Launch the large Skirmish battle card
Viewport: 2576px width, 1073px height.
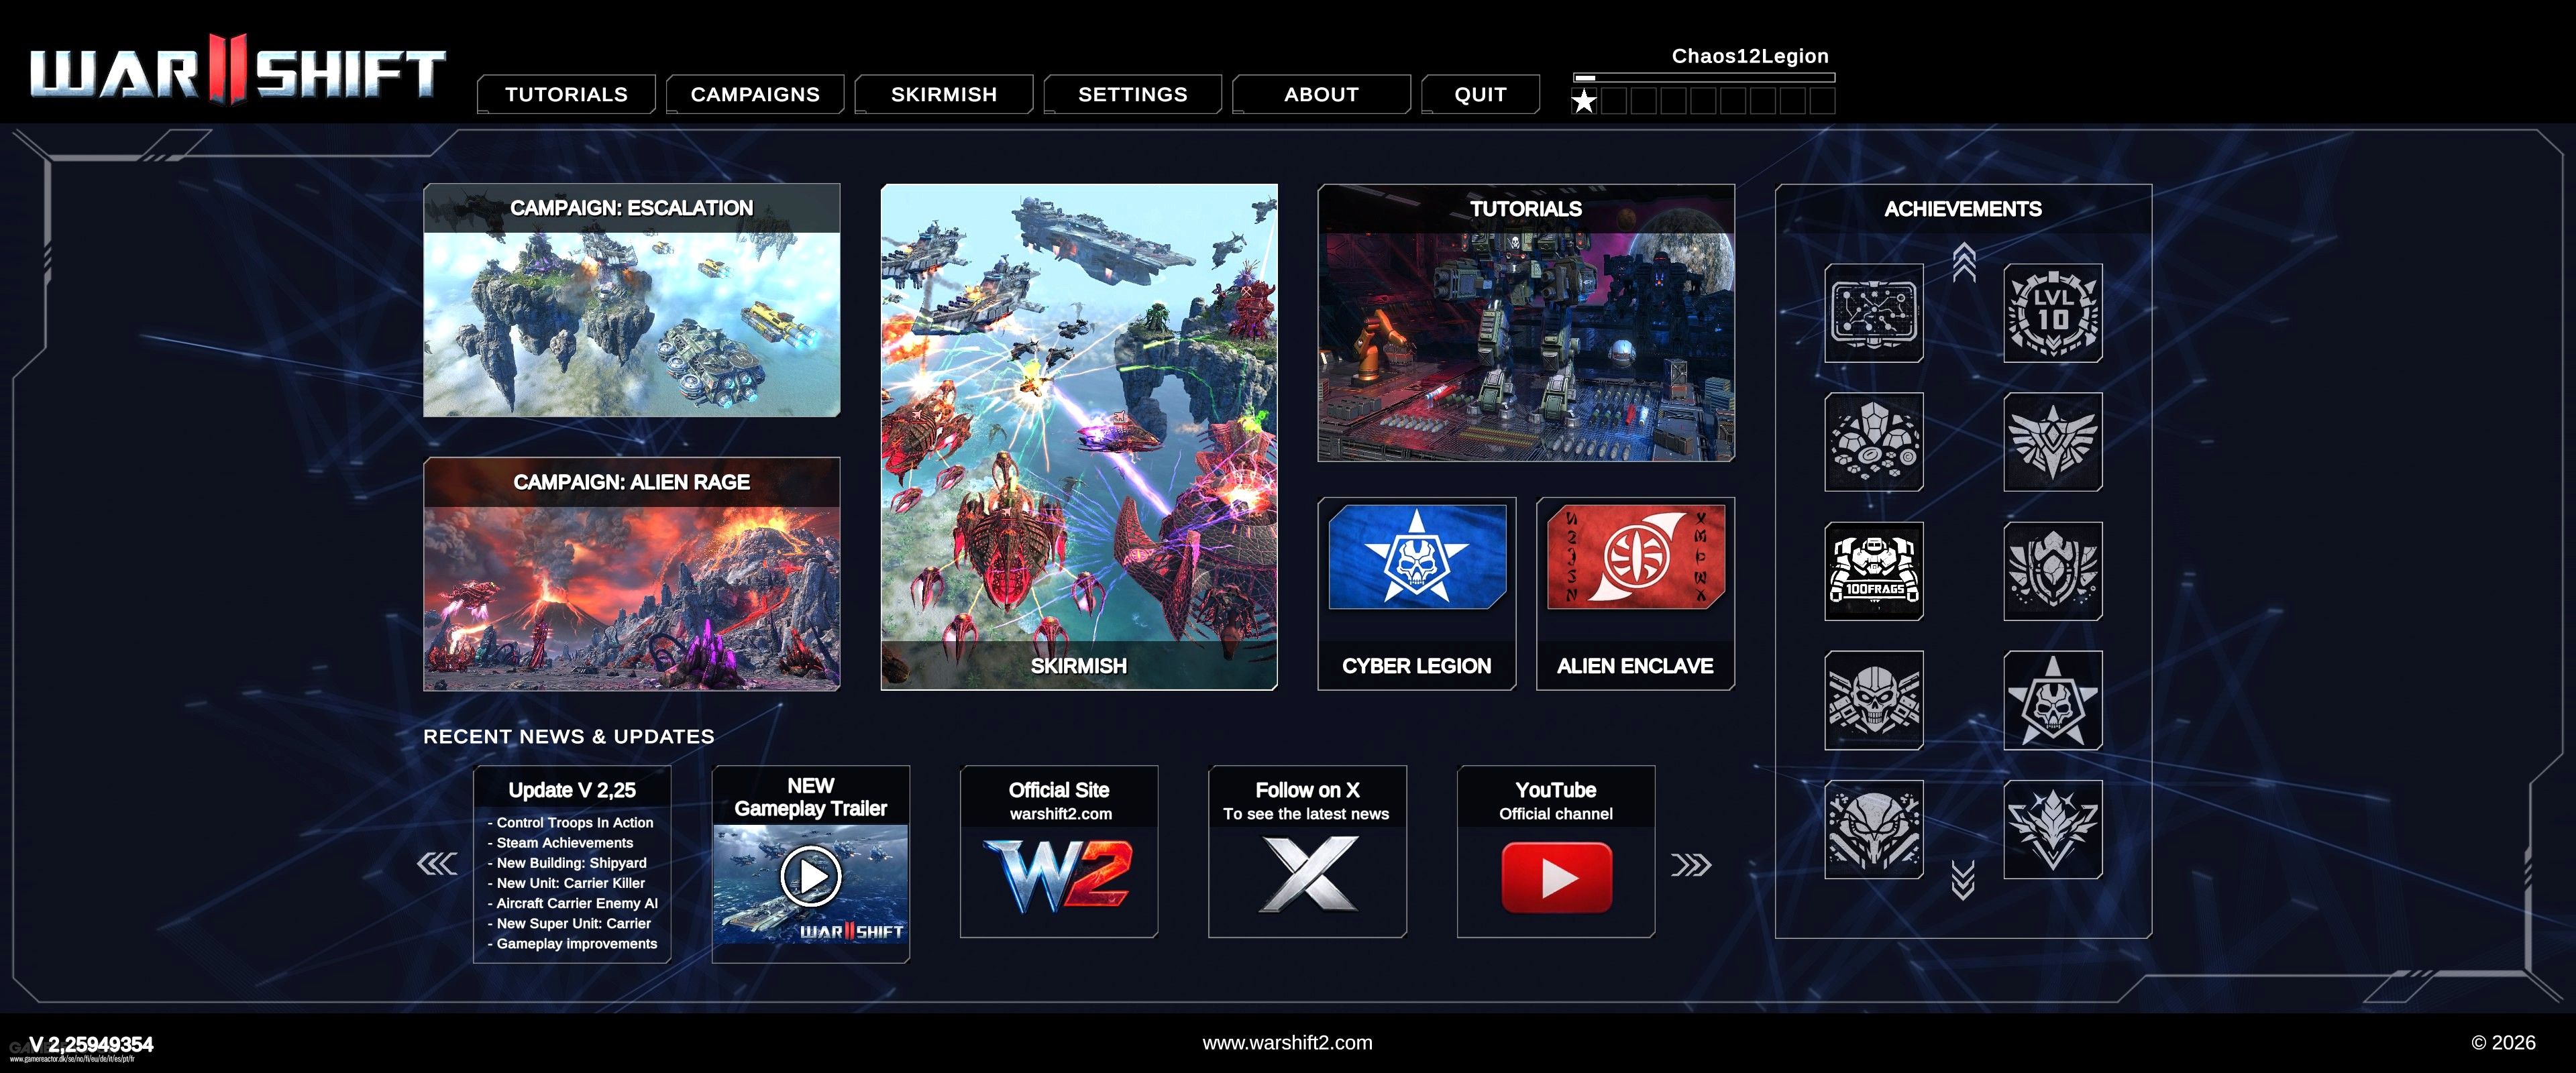click(1079, 437)
